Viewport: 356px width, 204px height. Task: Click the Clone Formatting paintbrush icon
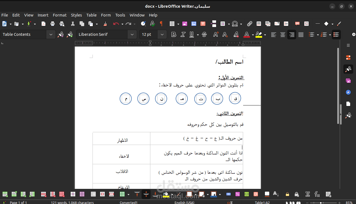click(105, 24)
